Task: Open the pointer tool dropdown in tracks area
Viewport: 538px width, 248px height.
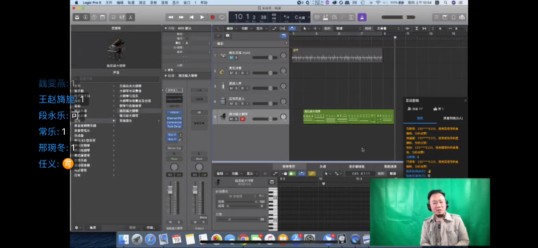Action: 306,28
